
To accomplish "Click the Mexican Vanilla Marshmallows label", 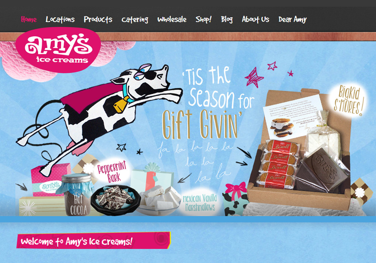I will [200, 203].
